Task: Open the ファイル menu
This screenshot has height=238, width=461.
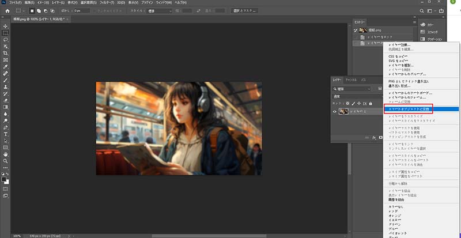Action: pos(16,2)
